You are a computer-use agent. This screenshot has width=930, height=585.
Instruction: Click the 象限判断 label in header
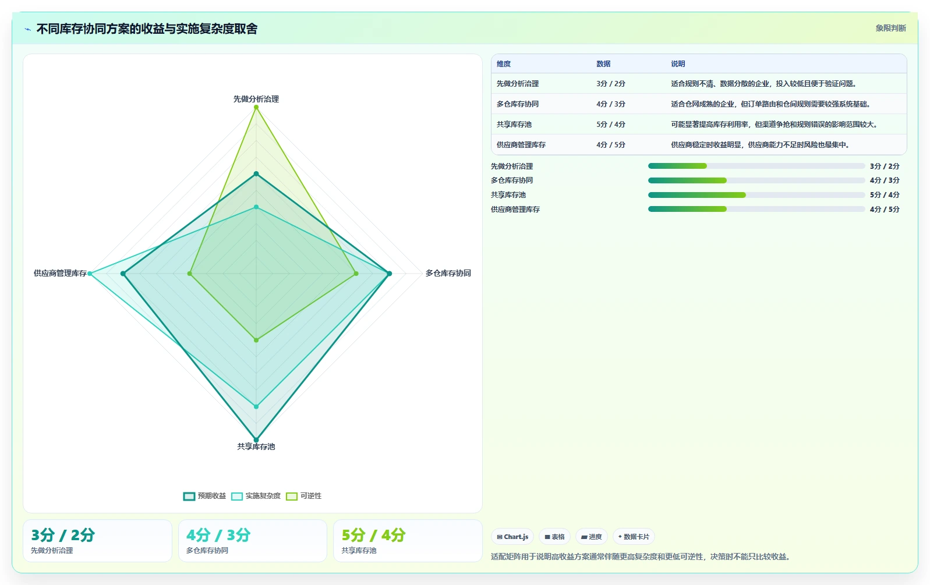tap(890, 28)
